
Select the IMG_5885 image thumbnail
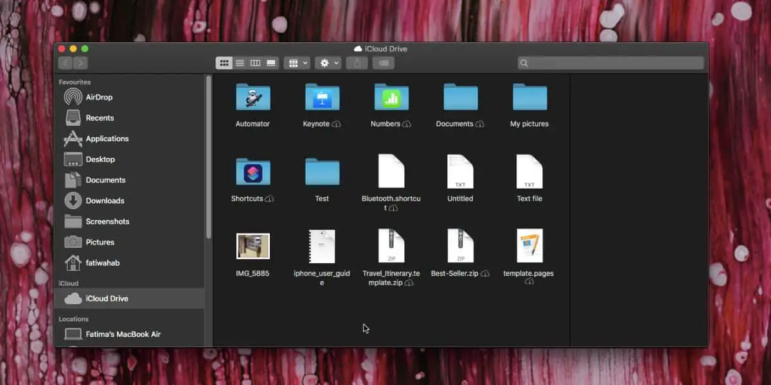253,246
